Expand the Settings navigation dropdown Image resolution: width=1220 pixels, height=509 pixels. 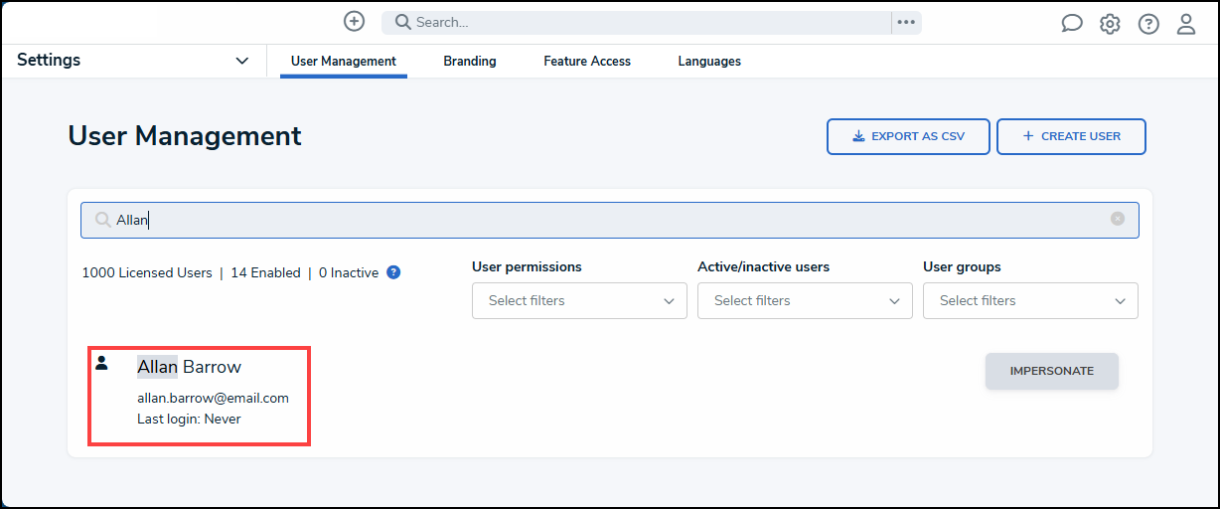click(242, 61)
